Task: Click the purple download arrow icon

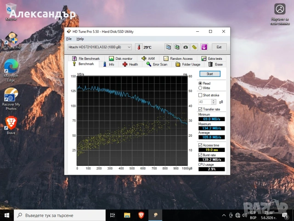Action: pos(204,47)
